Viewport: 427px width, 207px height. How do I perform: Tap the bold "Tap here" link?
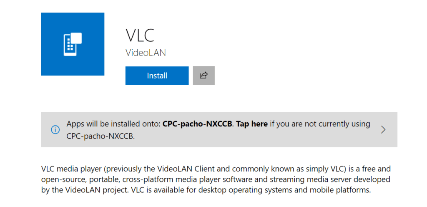coord(252,124)
